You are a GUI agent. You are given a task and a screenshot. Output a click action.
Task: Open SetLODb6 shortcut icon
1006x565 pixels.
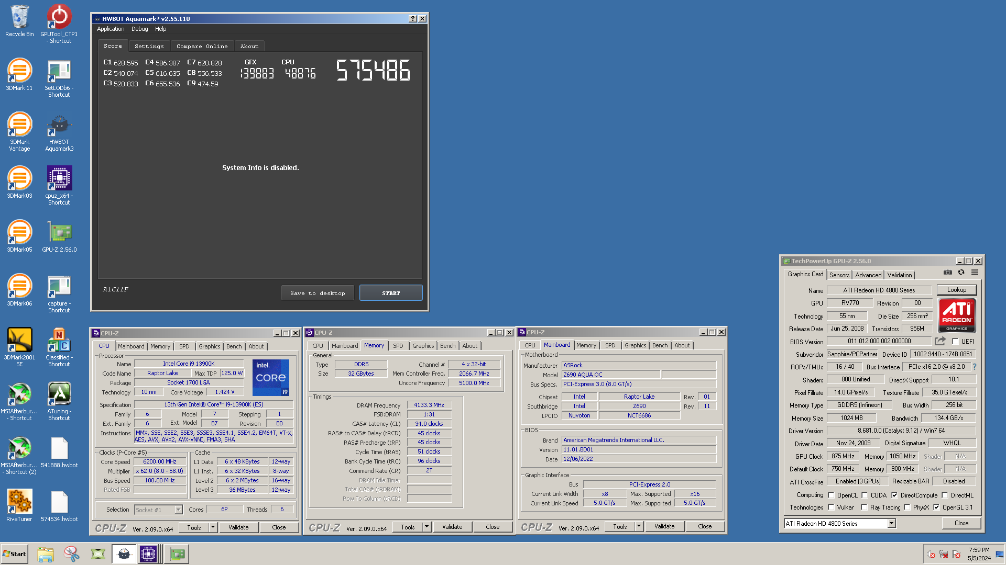(59, 78)
